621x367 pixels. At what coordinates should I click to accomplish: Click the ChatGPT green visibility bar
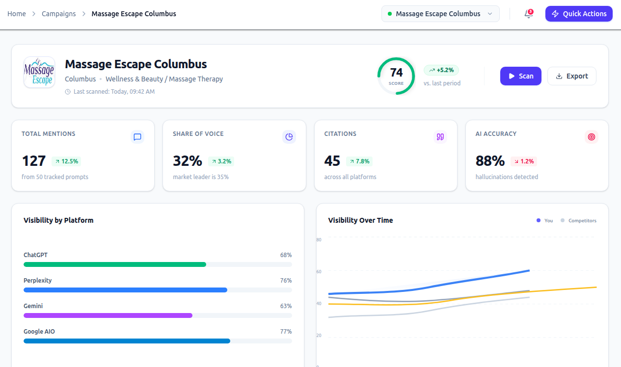115,264
